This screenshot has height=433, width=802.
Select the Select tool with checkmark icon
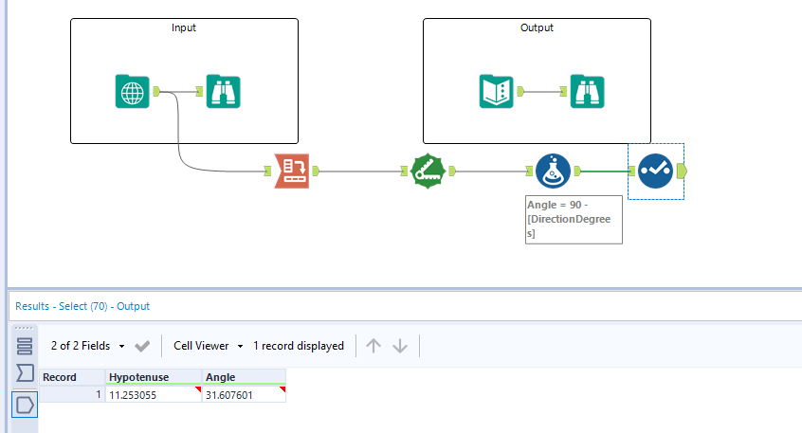[655, 171]
